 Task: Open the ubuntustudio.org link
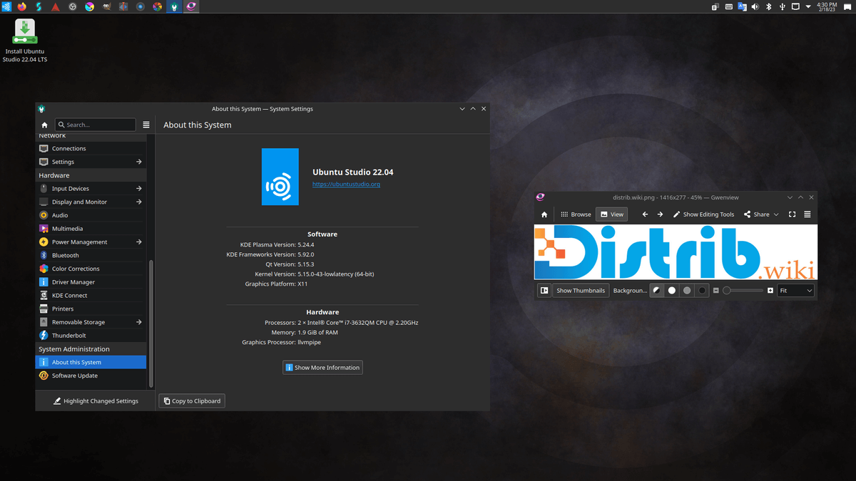point(346,185)
